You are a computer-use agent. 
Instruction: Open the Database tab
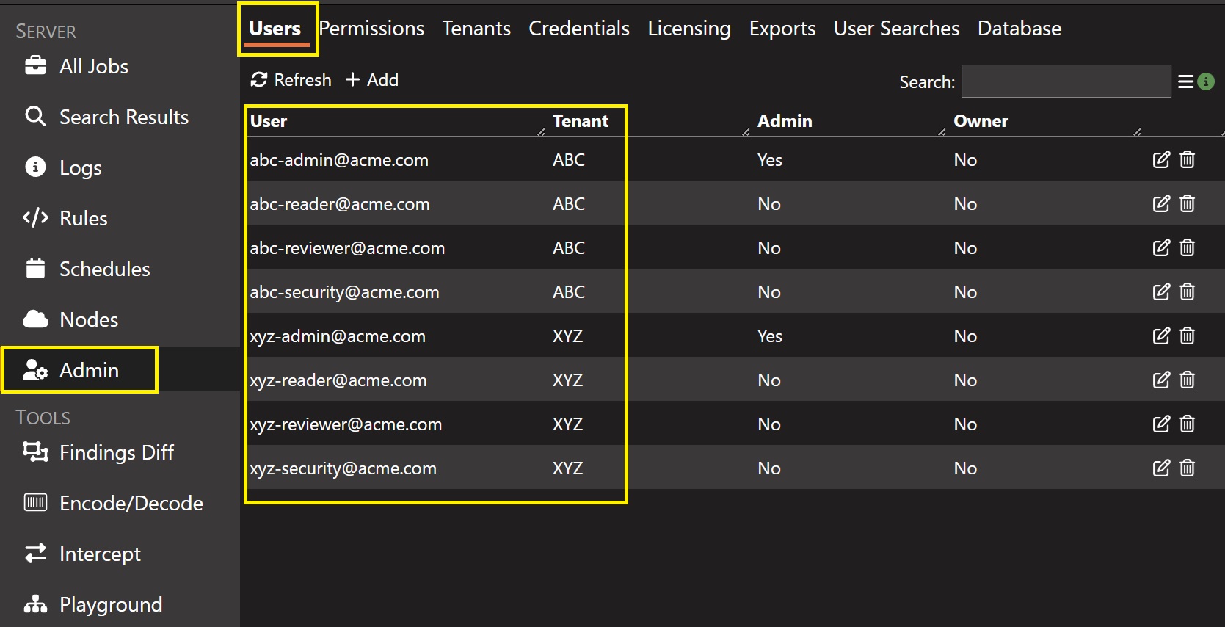[x=1019, y=29]
